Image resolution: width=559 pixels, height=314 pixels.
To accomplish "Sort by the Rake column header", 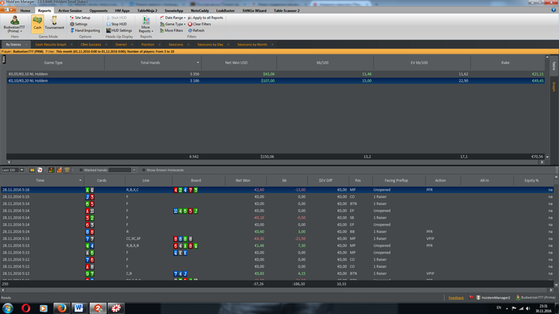I will point(508,63).
